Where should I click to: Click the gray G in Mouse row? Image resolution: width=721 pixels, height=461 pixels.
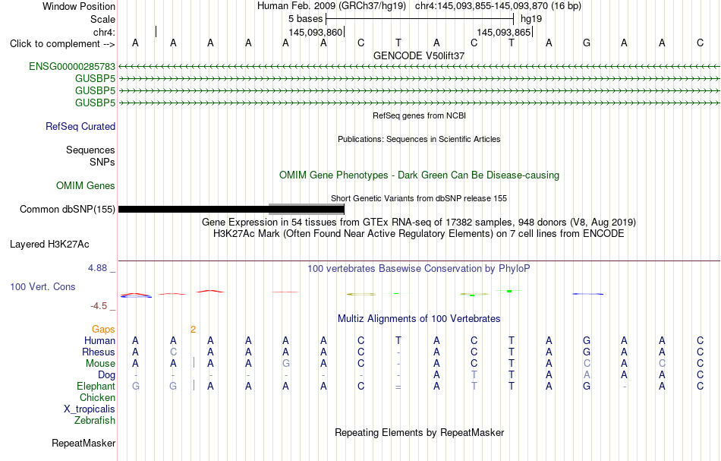(x=285, y=364)
